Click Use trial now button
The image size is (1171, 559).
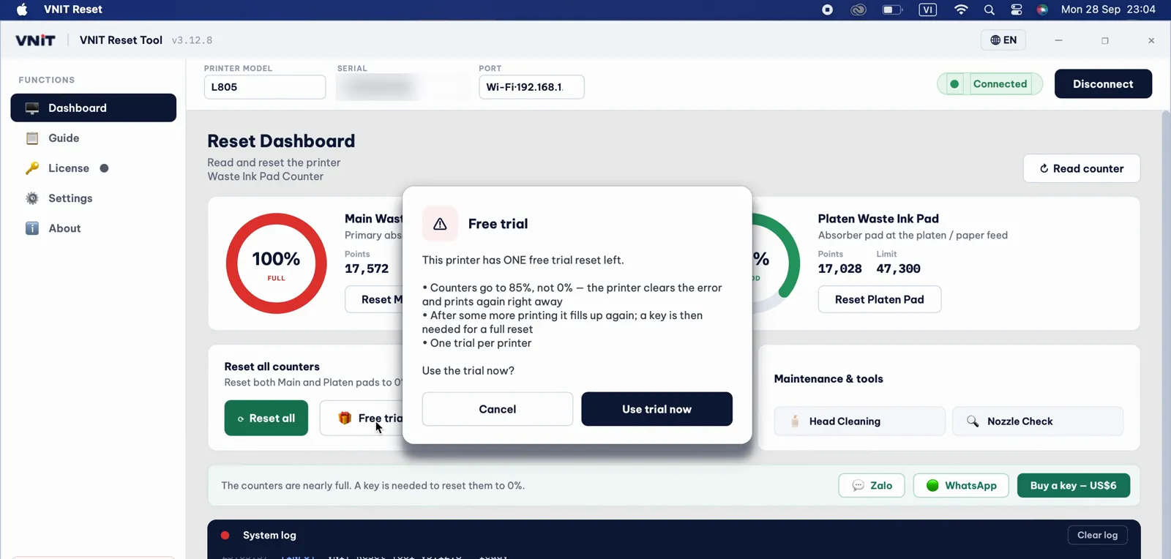656,409
